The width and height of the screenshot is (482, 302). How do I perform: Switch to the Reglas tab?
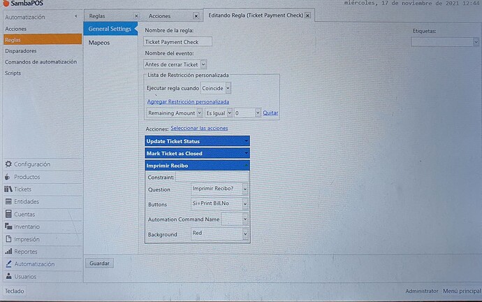point(97,16)
